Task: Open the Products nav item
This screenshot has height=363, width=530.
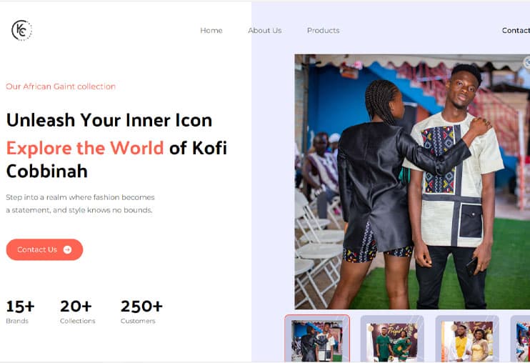Action: 323,31
